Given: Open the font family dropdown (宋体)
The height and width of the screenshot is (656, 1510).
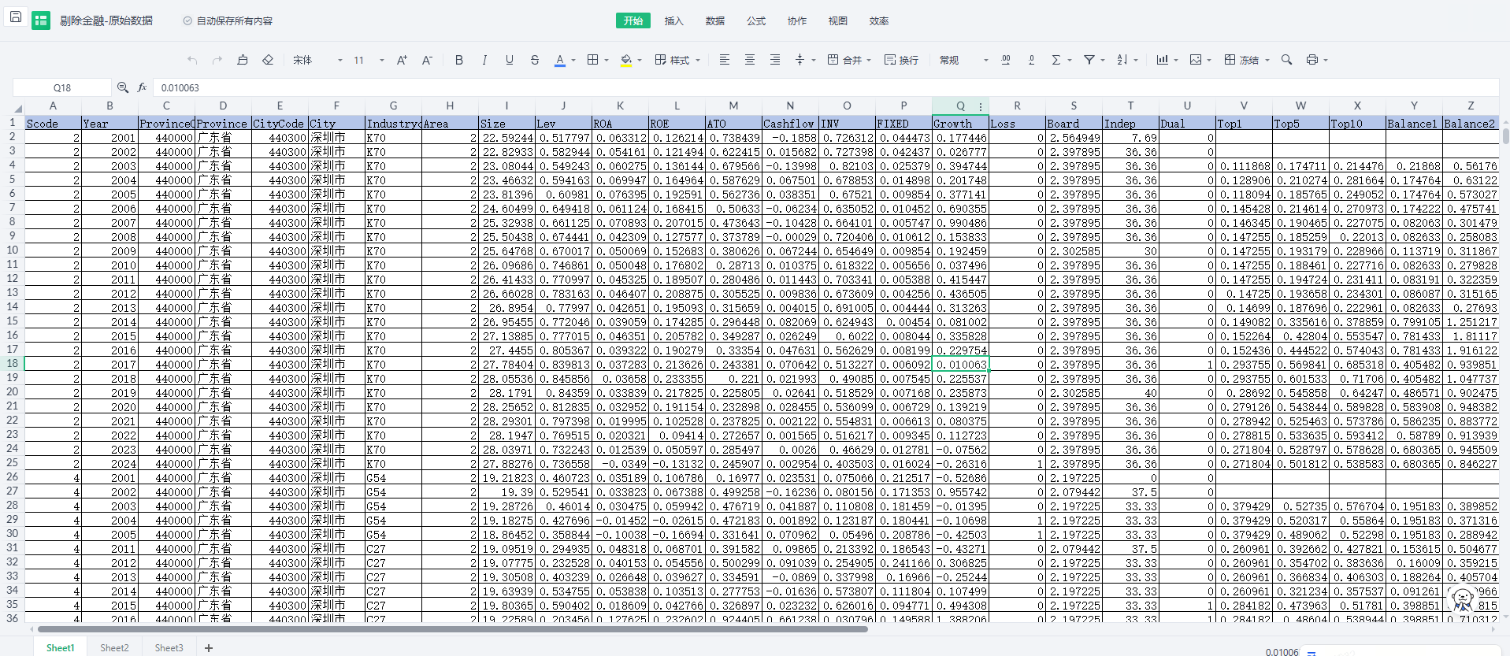Looking at the screenshot, I should click(318, 60).
